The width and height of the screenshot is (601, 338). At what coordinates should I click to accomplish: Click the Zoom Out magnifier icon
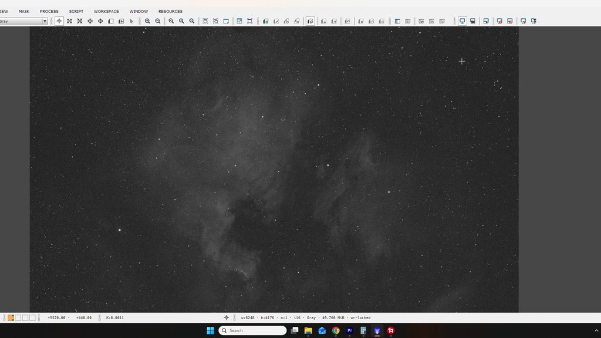pyautogui.click(x=158, y=21)
